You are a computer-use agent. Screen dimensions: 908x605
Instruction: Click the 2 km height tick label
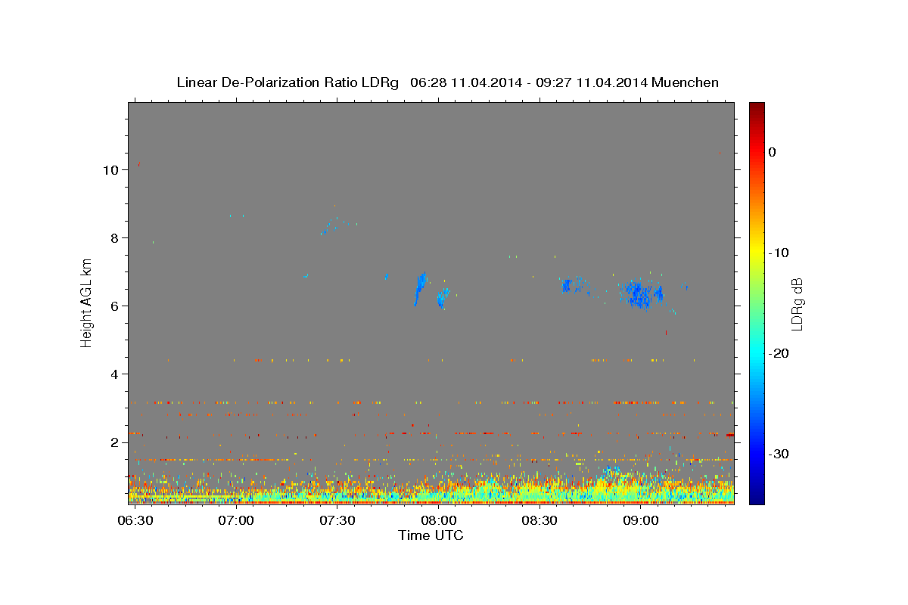coord(115,442)
